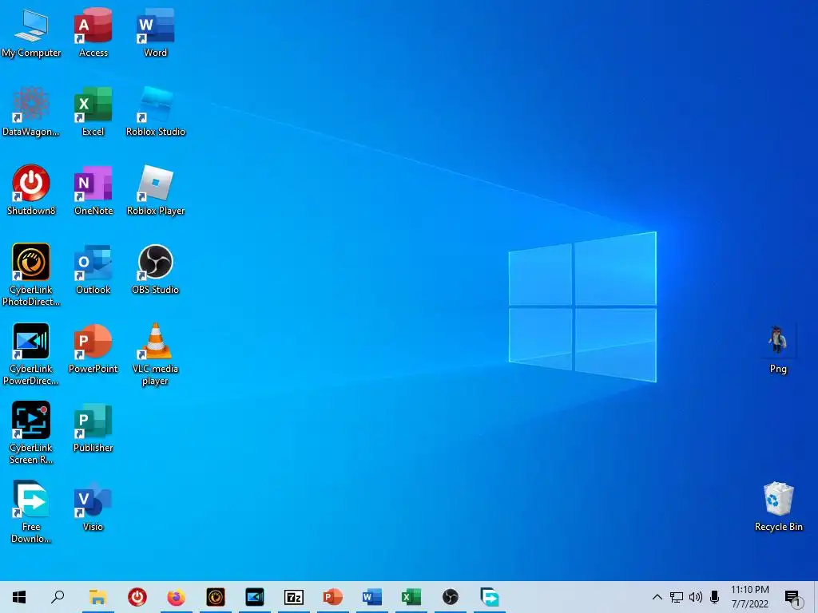Open Excel from the taskbar

point(411,597)
